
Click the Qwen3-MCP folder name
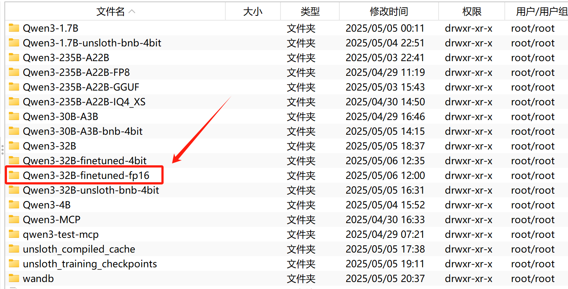pos(52,220)
